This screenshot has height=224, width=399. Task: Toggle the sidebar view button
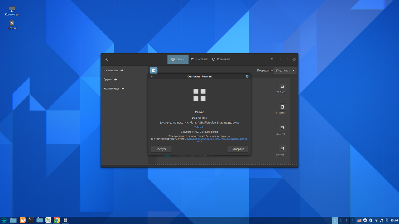154,71
